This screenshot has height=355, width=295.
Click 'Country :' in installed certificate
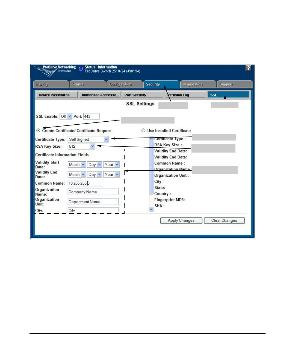coord(163,194)
